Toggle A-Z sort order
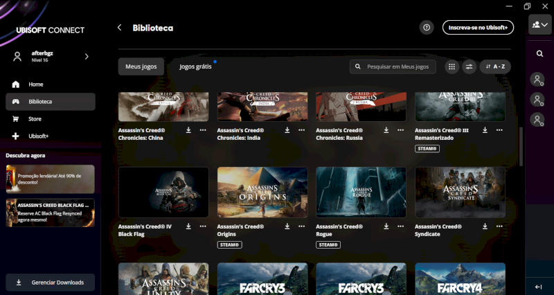 point(495,66)
